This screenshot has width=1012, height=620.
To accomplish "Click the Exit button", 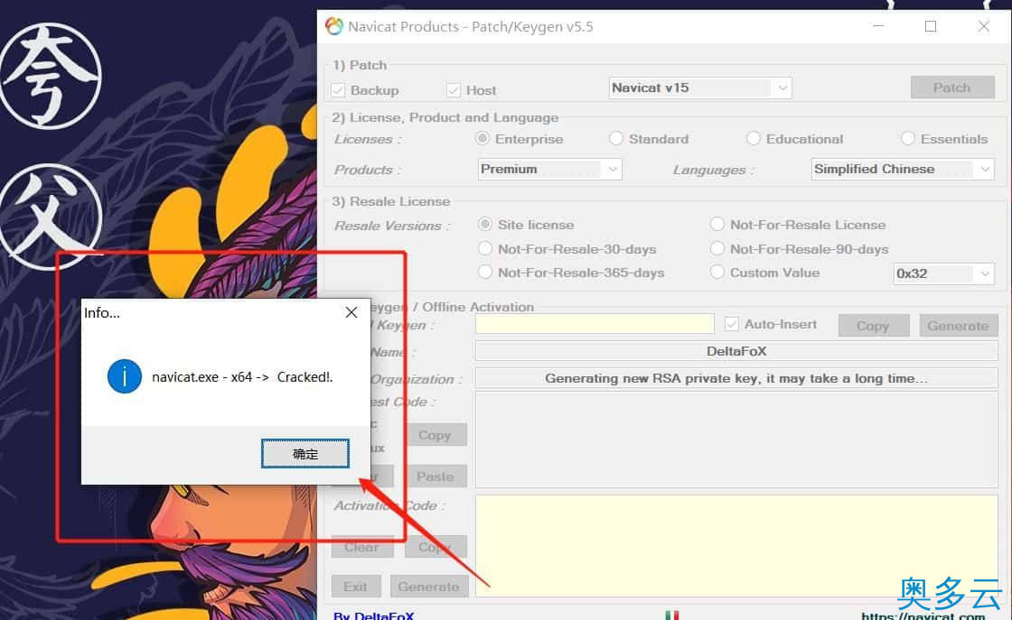I will [356, 587].
